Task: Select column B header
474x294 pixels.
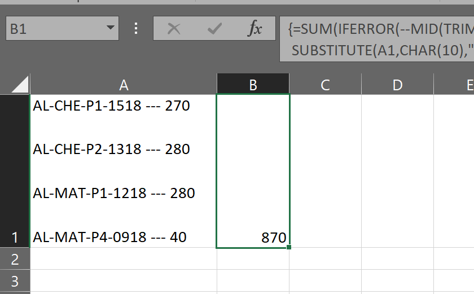Action: click(253, 85)
